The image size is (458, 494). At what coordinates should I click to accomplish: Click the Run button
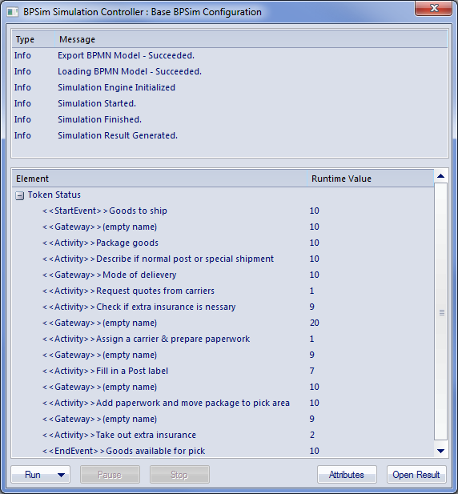click(33, 475)
